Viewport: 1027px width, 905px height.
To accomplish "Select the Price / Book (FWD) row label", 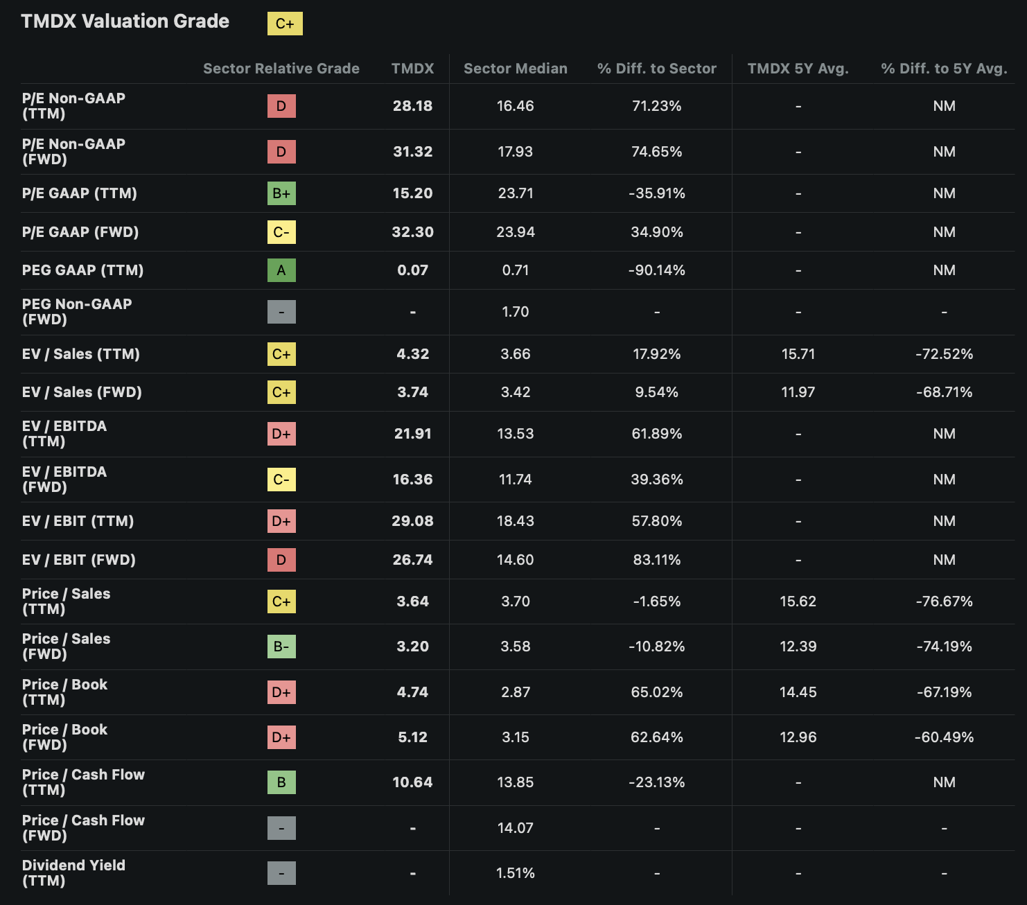I will [64, 737].
